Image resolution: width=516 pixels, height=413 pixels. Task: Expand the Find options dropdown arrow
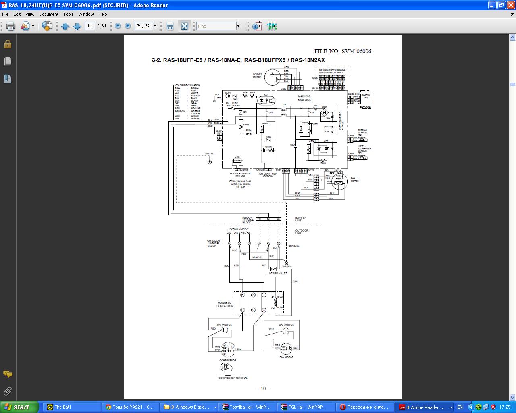tap(238, 26)
